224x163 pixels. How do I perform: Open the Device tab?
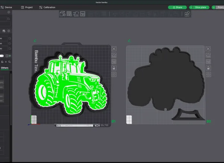6,7
